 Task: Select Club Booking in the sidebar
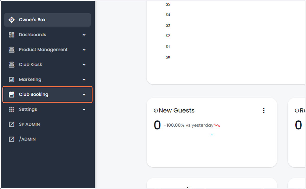pos(47,94)
